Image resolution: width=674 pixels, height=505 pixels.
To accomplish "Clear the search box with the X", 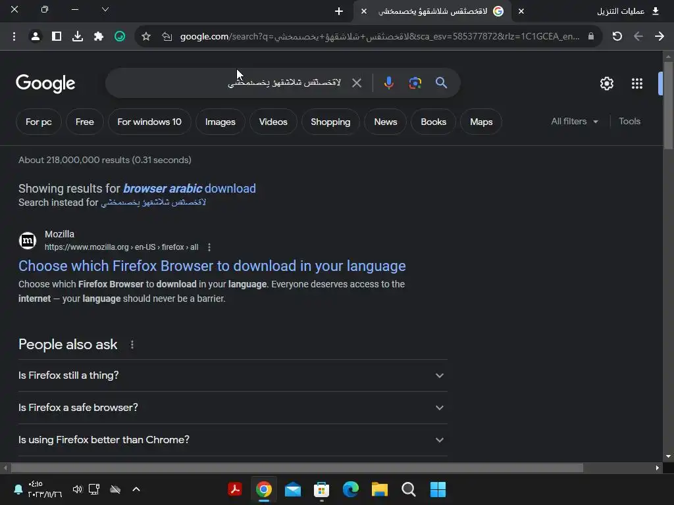I will tap(357, 83).
